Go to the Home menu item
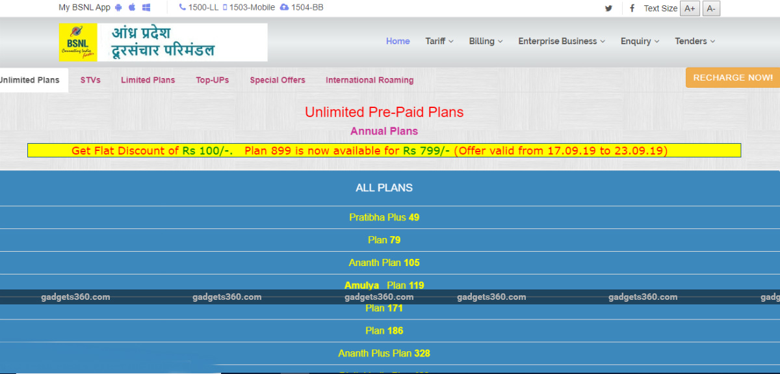Viewport: 780px width, 374px height. [398, 41]
